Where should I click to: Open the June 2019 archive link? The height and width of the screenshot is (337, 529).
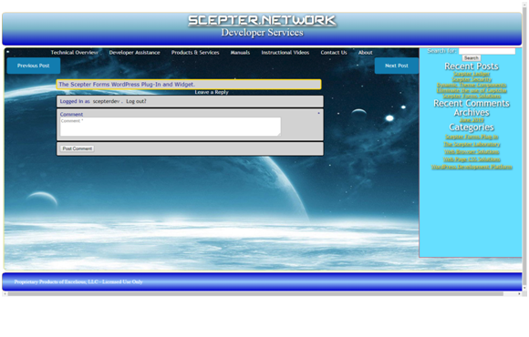(x=472, y=120)
